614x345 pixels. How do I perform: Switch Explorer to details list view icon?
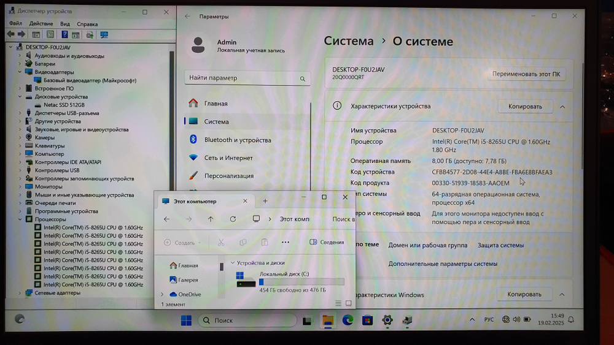click(x=338, y=303)
